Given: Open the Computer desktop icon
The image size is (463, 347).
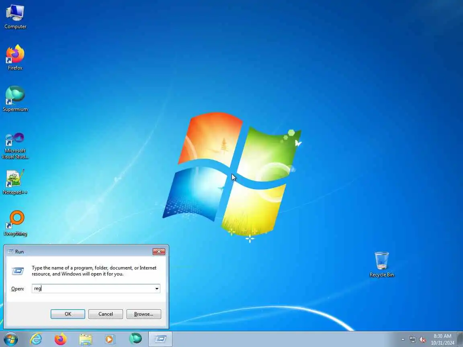Looking at the screenshot, I should [15, 17].
